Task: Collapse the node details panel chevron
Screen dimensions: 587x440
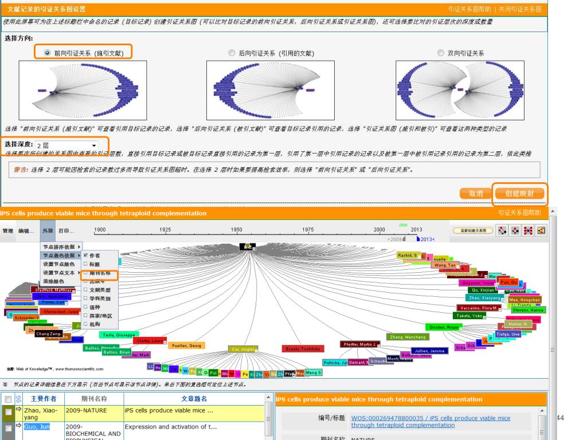Action: pyautogui.click(x=5, y=384)
